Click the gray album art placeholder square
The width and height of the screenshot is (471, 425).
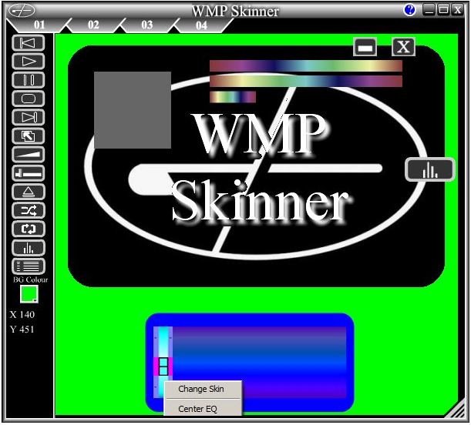coord(132,110)
